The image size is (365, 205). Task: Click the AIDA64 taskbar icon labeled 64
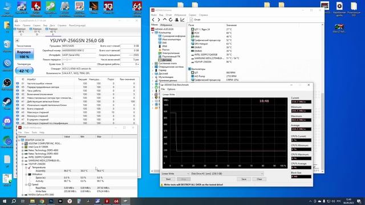(x=116, y=201)
